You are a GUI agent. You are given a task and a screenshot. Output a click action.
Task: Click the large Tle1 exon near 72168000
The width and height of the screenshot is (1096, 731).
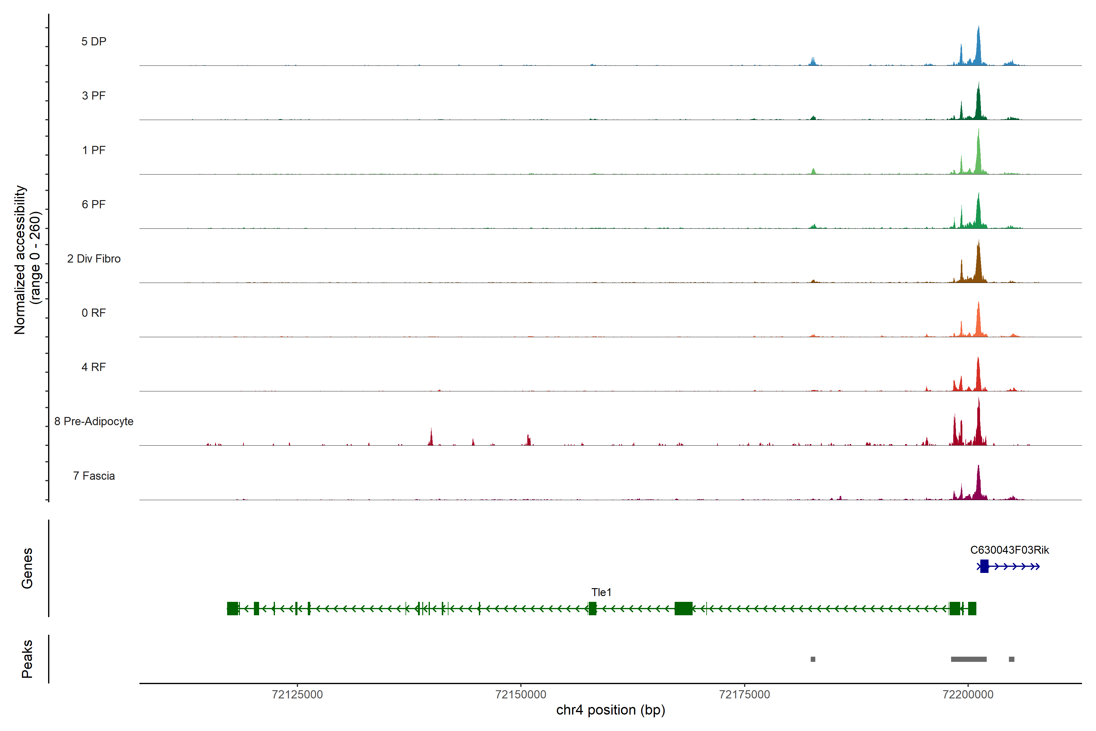pos(683,608)
